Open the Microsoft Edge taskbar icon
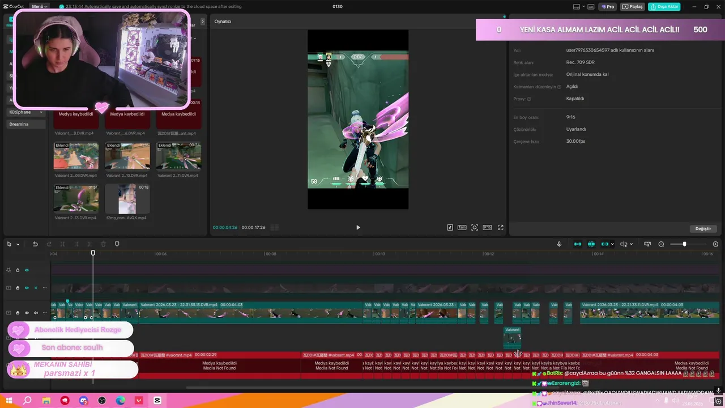Viewport: 725px width, 408px height. [120, 401]
